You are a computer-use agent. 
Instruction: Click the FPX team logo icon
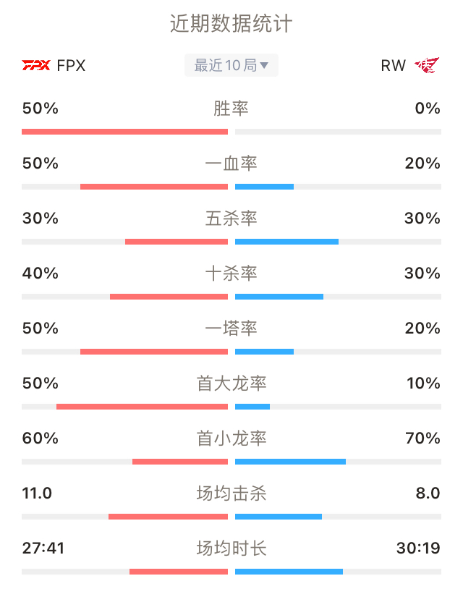(x=35, y=65)
